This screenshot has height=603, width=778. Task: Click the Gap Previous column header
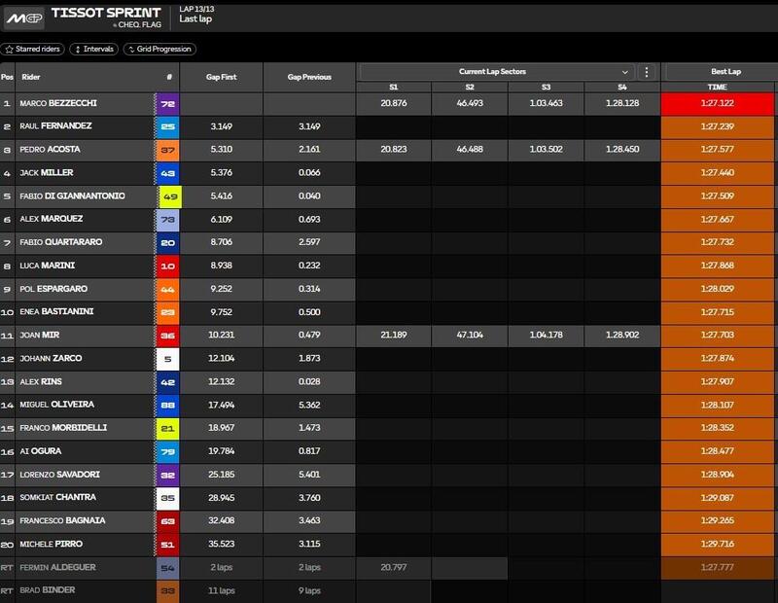click(x=309, y=76)
